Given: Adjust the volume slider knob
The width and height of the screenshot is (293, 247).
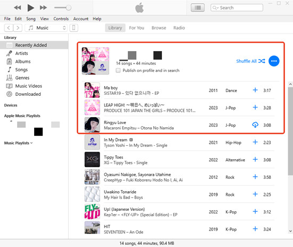Looking at the screenshot, I should [69, 7].
